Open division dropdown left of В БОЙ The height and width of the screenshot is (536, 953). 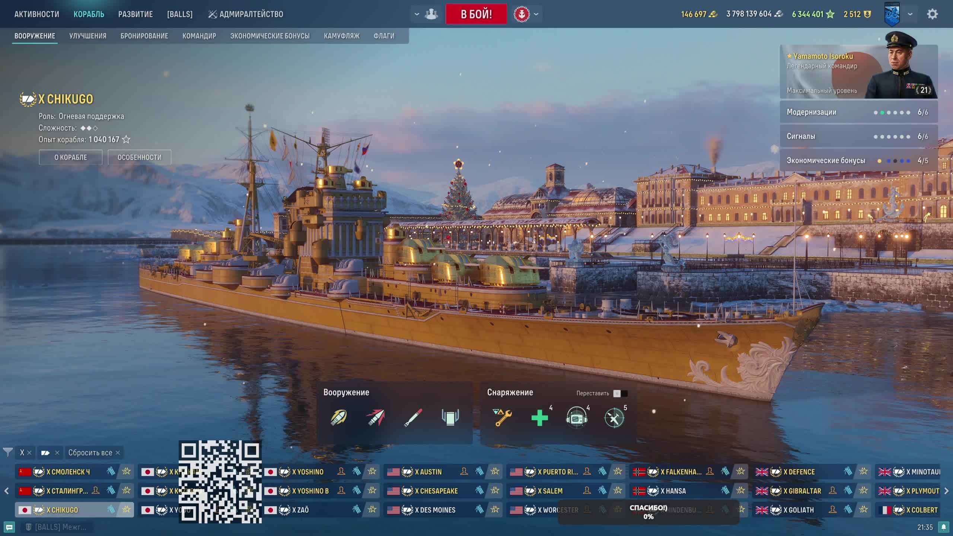pyautogui.click(x=417, y=14)
